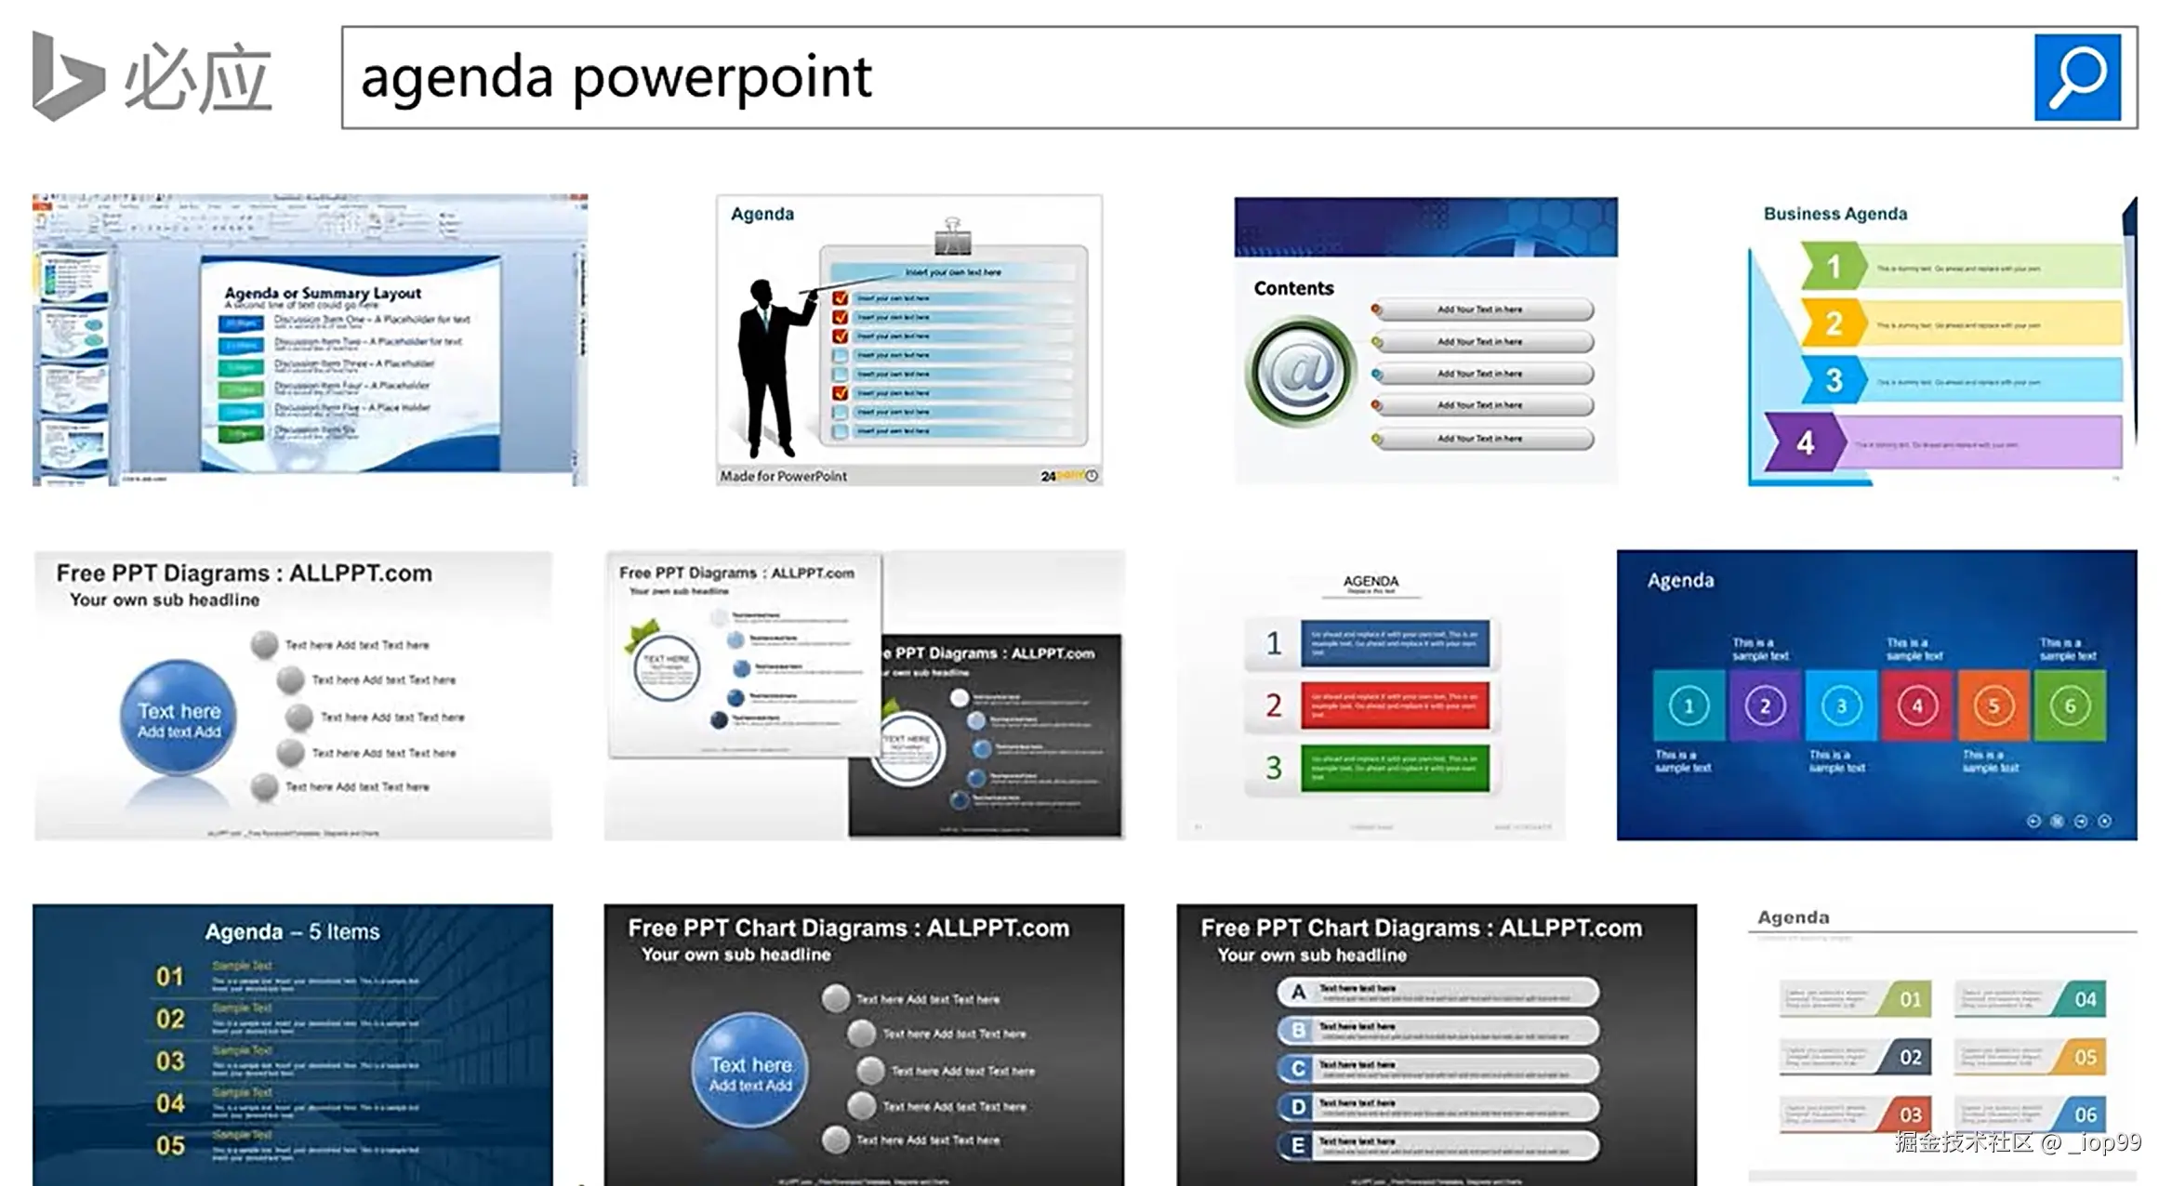Click the 必应 brand text
The image size is (2172, 1186).
click(x=198, y=79)
